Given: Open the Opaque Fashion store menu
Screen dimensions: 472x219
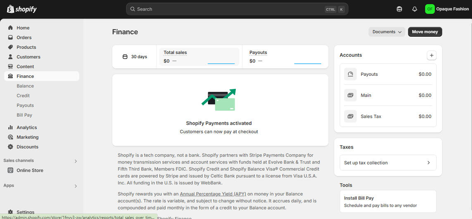Looking at the screenshot, I should coord(447,9).
